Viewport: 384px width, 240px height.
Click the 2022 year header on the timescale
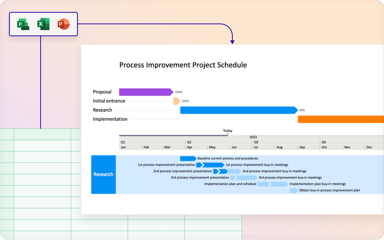[253, 137]
